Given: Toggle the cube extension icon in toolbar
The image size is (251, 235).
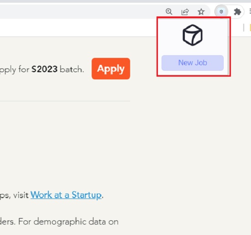Looking at the screenshot, I should 221,11.
